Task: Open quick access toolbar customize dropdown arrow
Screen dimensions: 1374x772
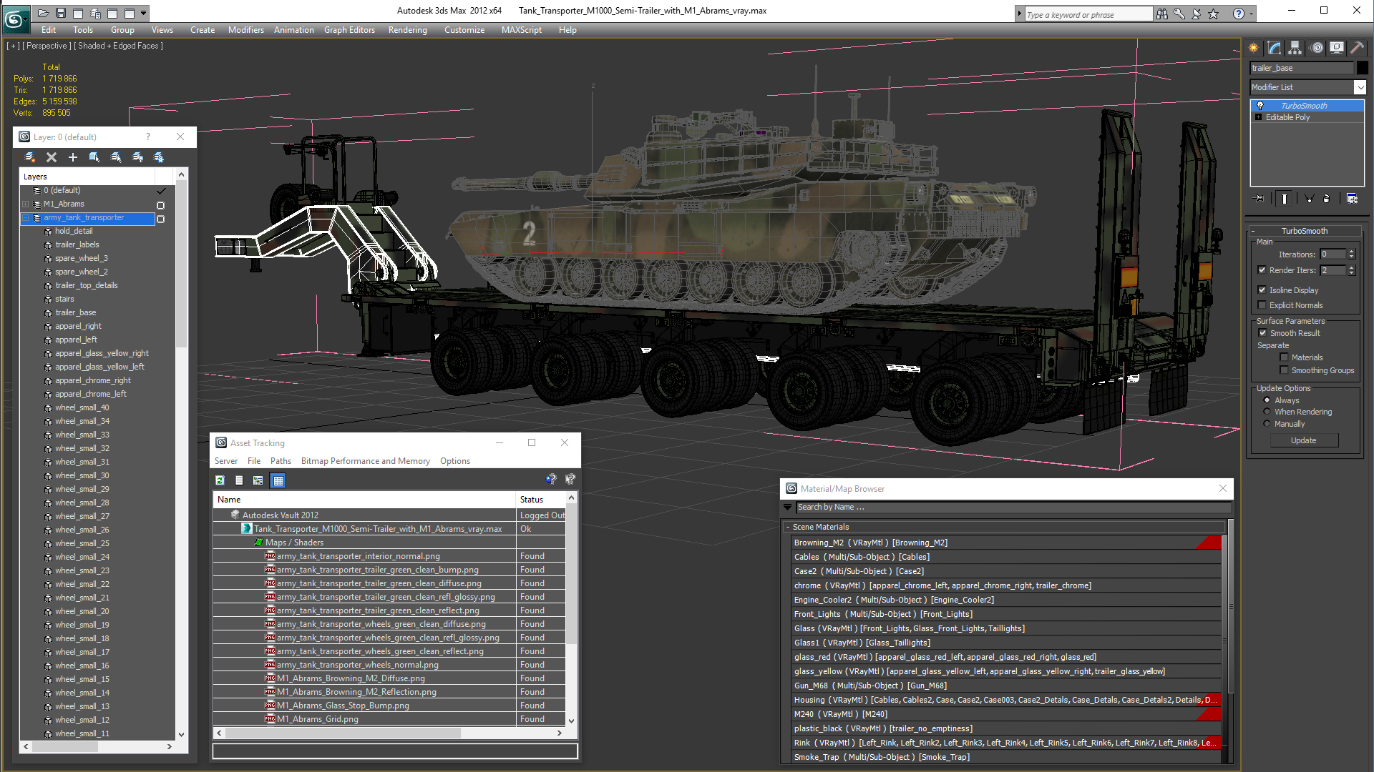Action: coord(144,13)
